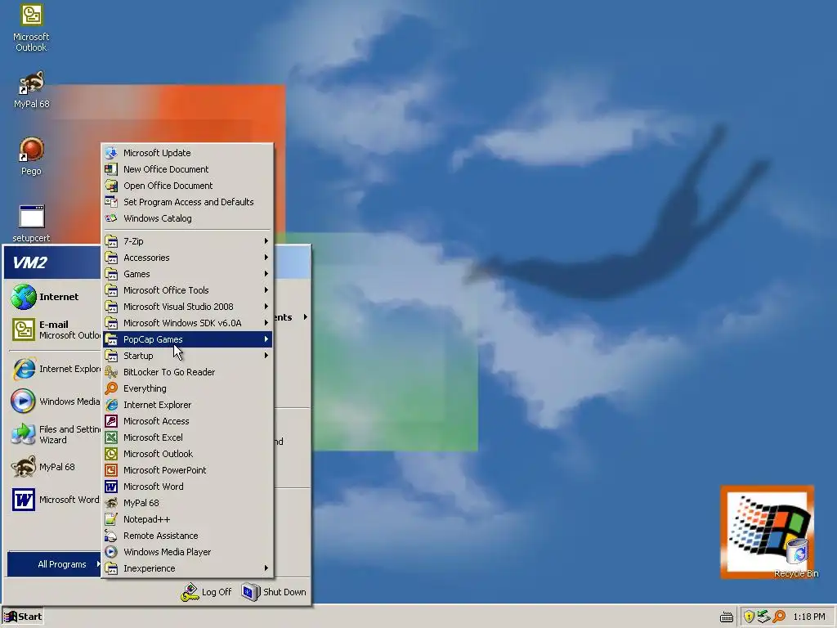This screenshot has width=837, height=628.
Task: Click the Shut Down button
Action: click(x=274, y=592)
